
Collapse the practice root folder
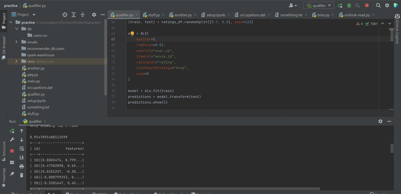[11, 22]
